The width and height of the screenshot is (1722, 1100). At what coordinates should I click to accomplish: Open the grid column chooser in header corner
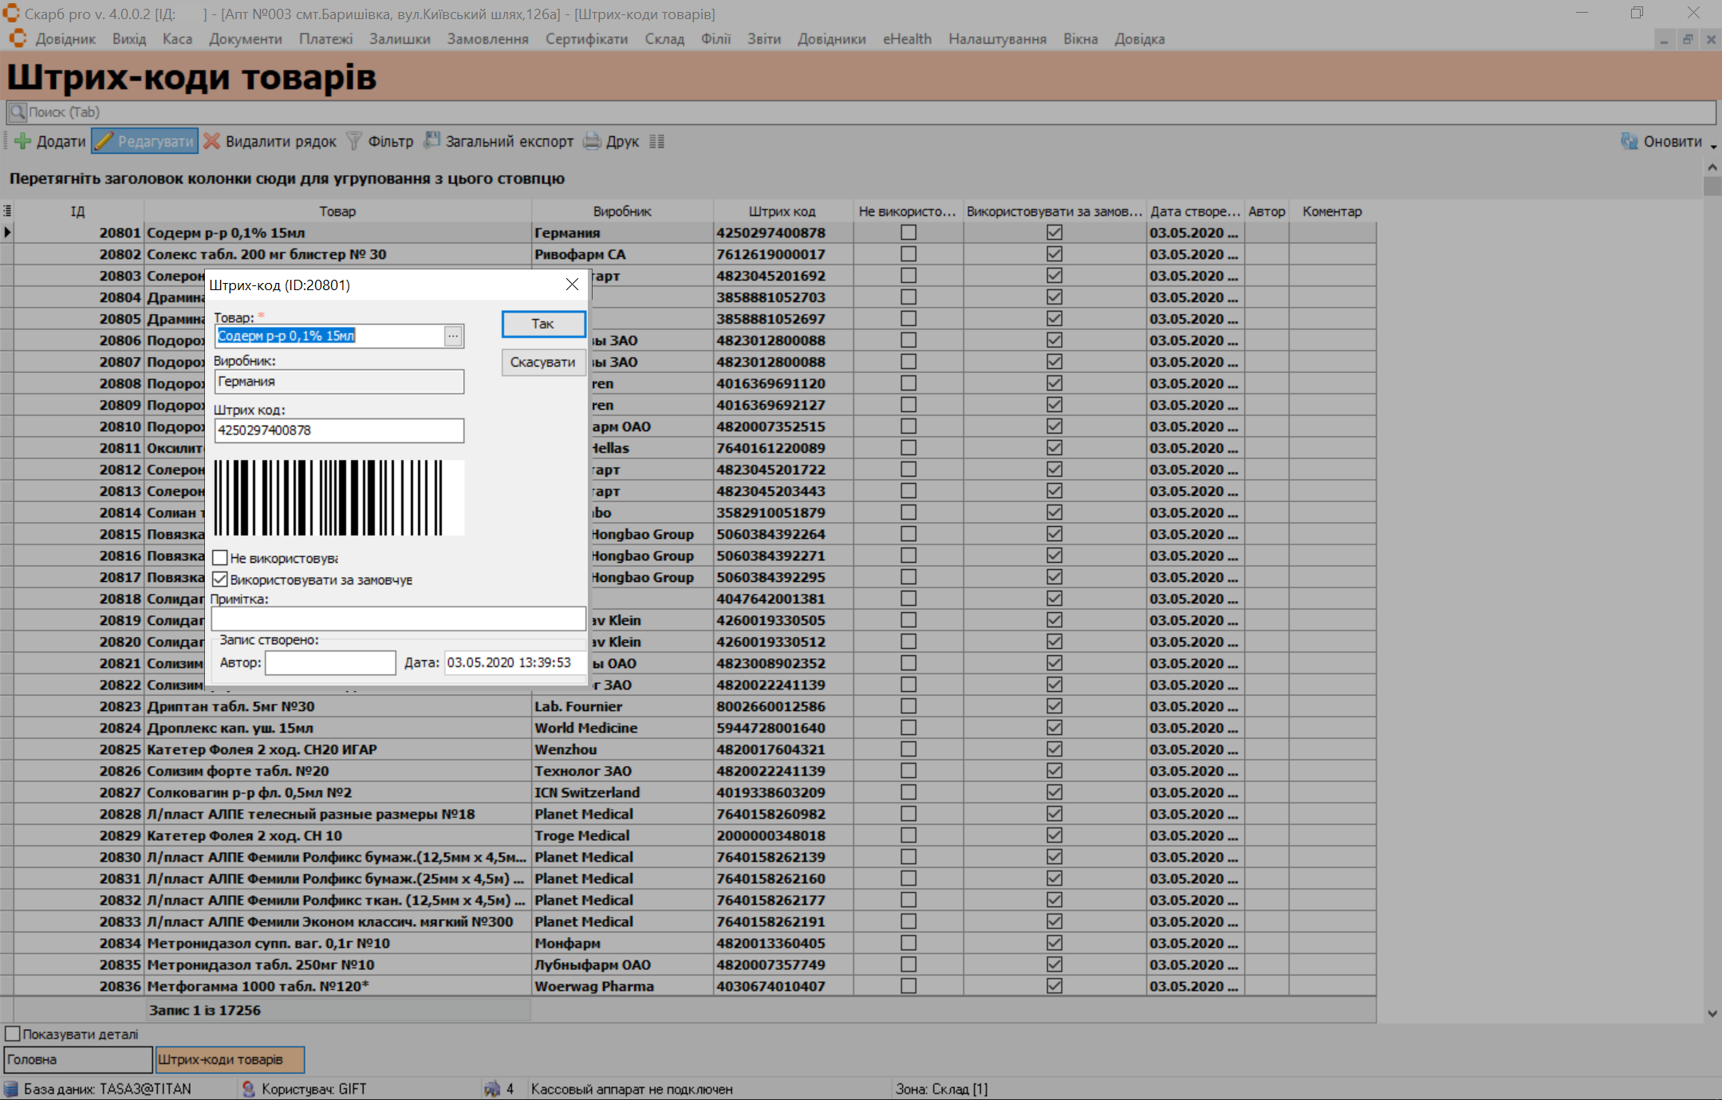click(x=7, y=211)
